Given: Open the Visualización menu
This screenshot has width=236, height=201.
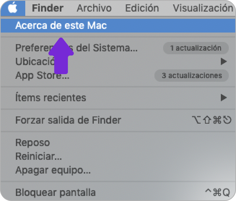Looking at the screenshot, I should click(202, 8).
